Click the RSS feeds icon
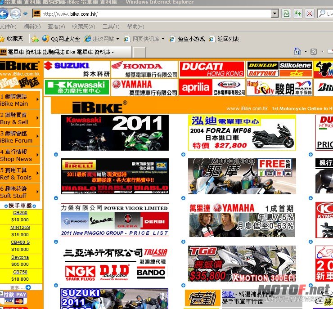 [x=314, y=52]
